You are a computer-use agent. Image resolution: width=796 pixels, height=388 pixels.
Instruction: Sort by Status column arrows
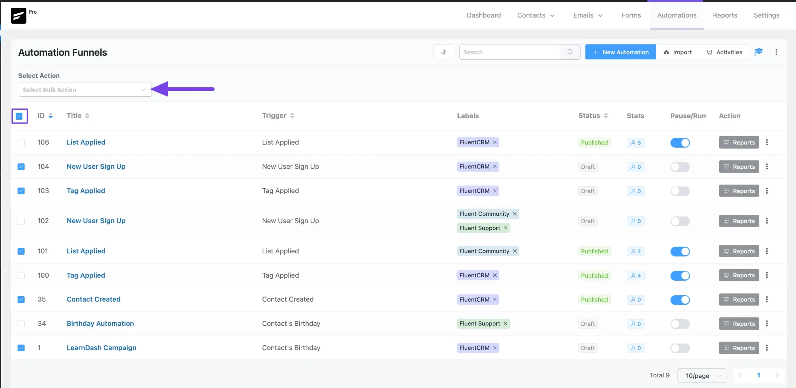606,116
